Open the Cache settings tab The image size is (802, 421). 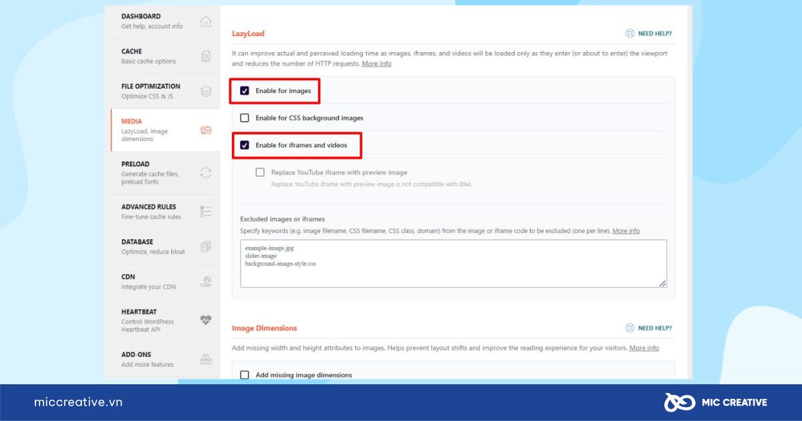pyautogui.click(x=165, y=56)
